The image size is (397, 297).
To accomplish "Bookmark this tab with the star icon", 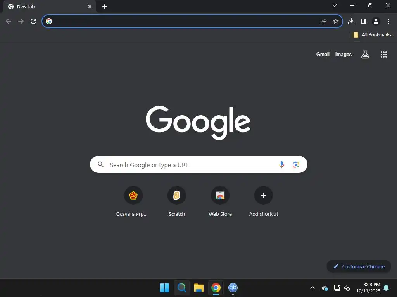I will 336,22.
